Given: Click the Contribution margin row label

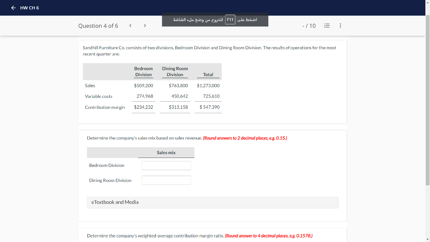Looking at the screenshot, I should click(105, 107).
